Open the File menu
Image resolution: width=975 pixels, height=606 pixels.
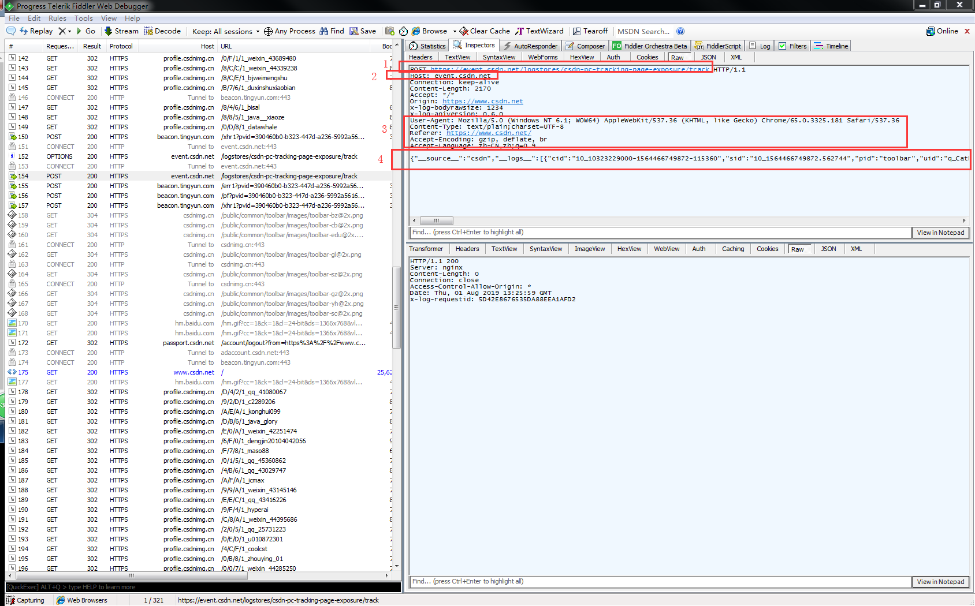tap(14, 18)
